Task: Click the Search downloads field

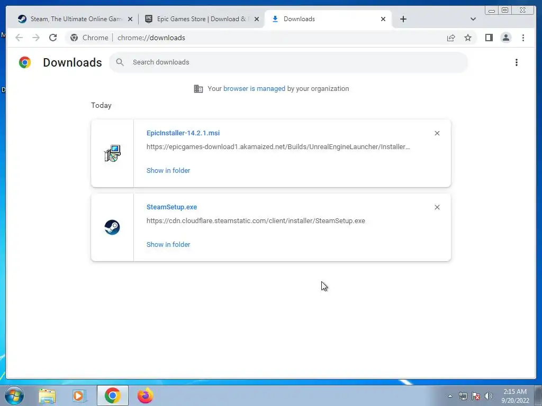Action: coord(288,62)
